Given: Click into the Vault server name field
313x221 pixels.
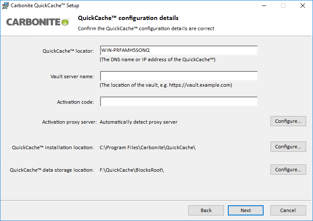Looking at the screenshot, I should pos(178,76).
